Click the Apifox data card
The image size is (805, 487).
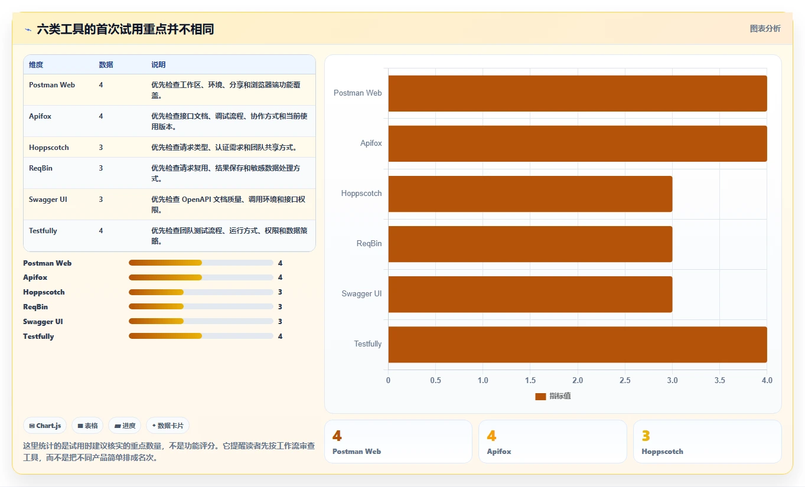(x=552, y=442)
